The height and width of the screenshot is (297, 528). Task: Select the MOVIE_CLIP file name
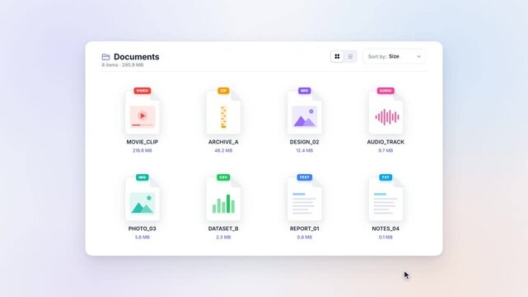click(143, 142)
